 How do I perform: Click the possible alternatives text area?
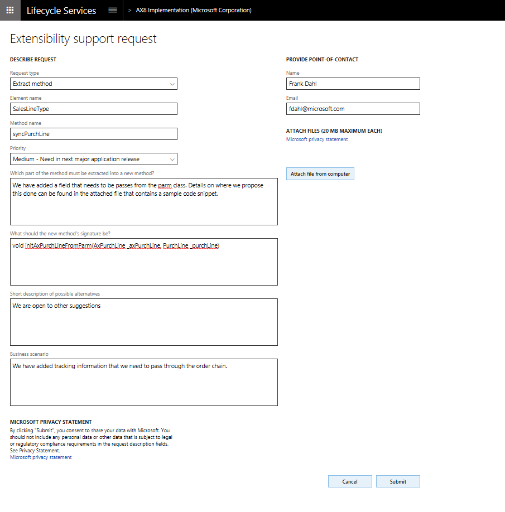click(143, 322)
